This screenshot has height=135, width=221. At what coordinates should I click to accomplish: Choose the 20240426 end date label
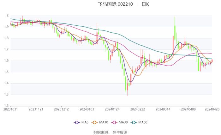212,109
